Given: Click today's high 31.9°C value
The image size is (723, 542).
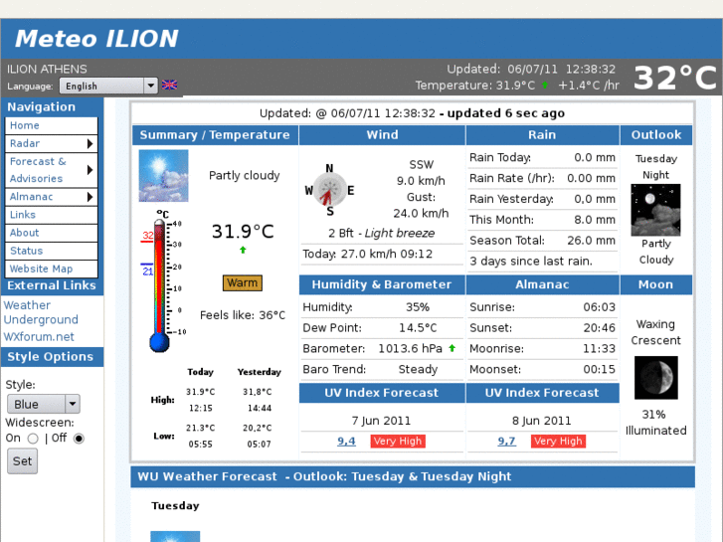Looking at the screenshot, I should coord(201,392).
